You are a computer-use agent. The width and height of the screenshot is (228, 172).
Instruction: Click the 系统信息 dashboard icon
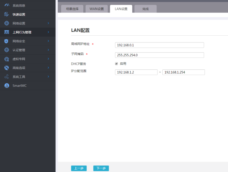(7, 5)
